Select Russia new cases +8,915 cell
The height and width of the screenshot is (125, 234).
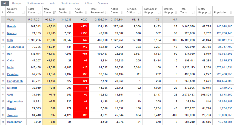pos(50,26)
